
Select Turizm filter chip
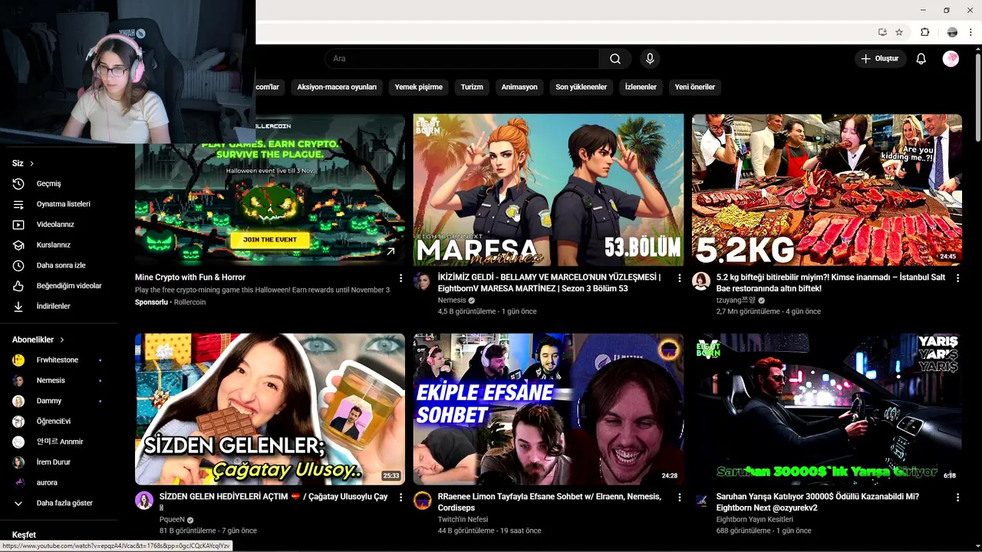coord(472,87)
